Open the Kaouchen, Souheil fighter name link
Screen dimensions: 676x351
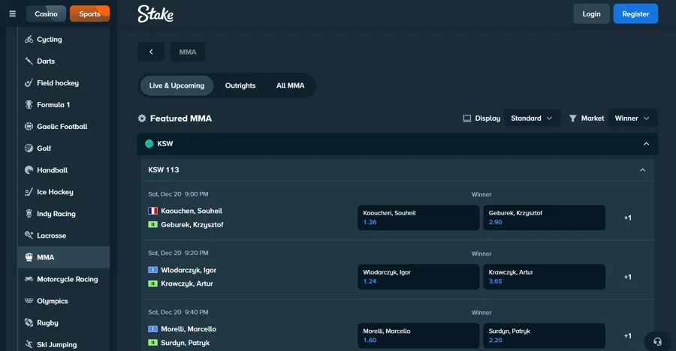(x=192, y=211)
